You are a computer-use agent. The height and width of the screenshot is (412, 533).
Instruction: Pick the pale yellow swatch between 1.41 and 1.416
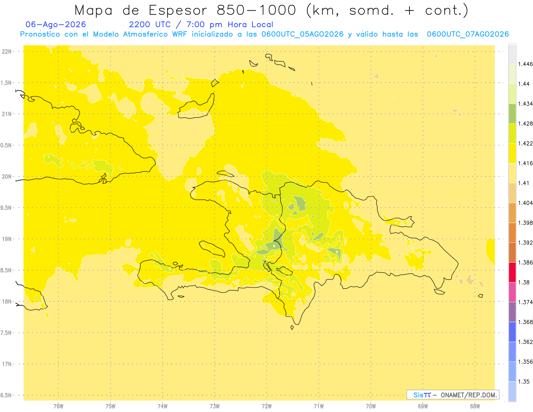click(x=512, y=173)
